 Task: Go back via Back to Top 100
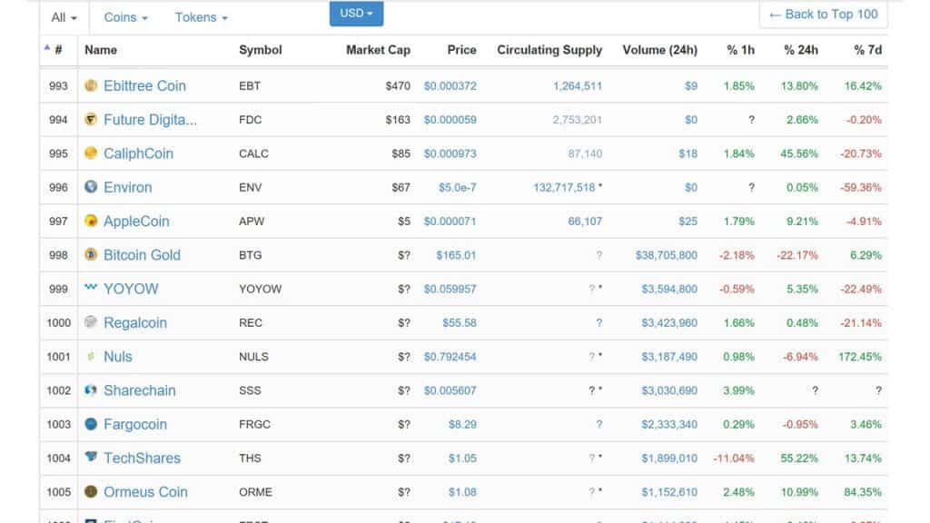(823, 15)
